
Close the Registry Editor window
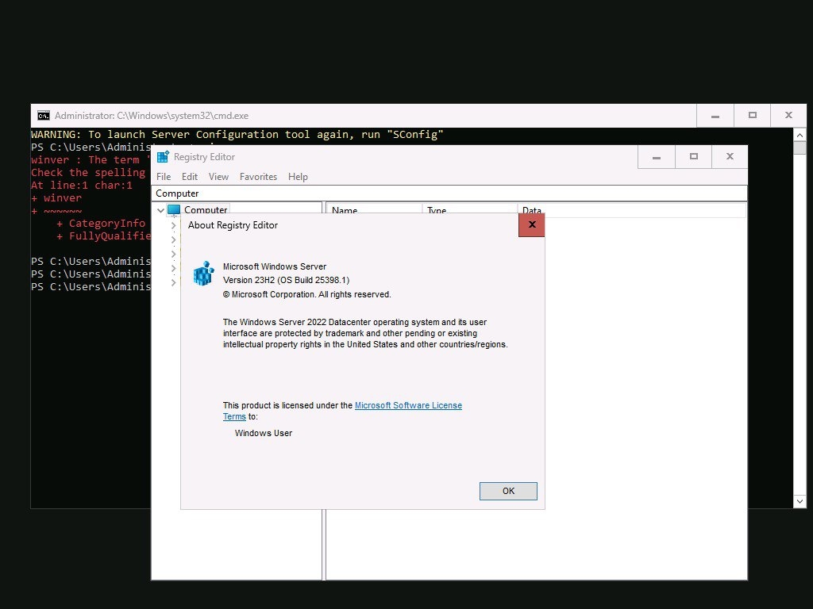click(730, 157)
